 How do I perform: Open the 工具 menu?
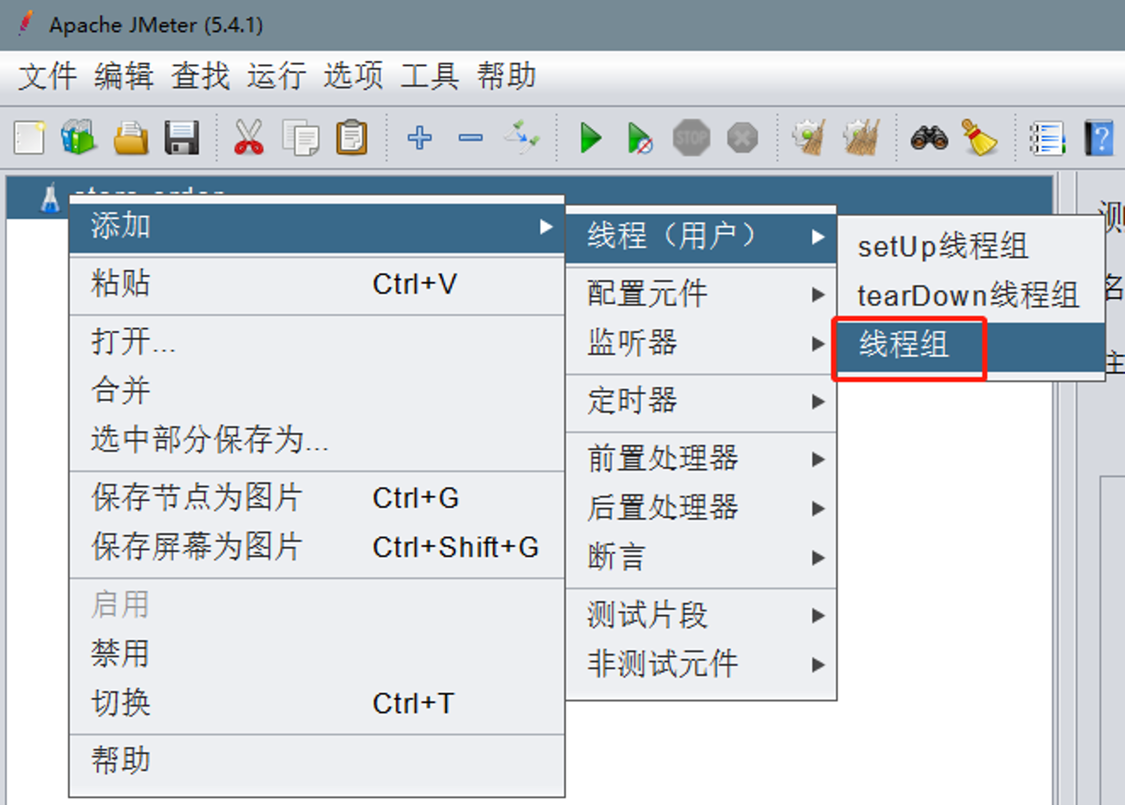click(x=430, y=76)
